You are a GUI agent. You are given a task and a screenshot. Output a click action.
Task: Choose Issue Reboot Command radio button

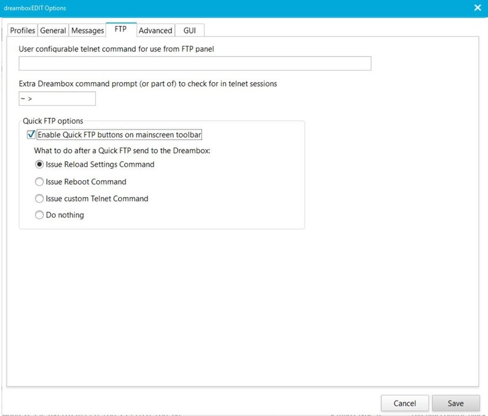pos(40,182)
